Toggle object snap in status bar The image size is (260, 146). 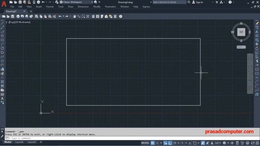(195, 143)
